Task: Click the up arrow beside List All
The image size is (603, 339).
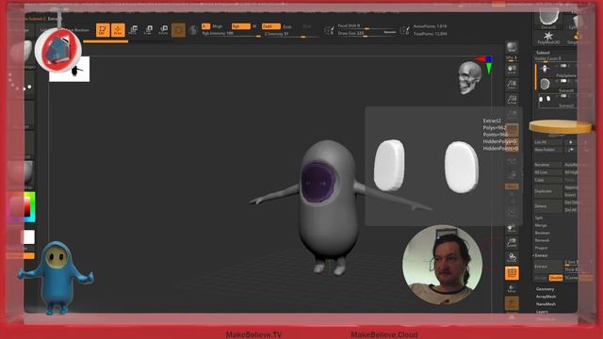Action: click(570, 142)
